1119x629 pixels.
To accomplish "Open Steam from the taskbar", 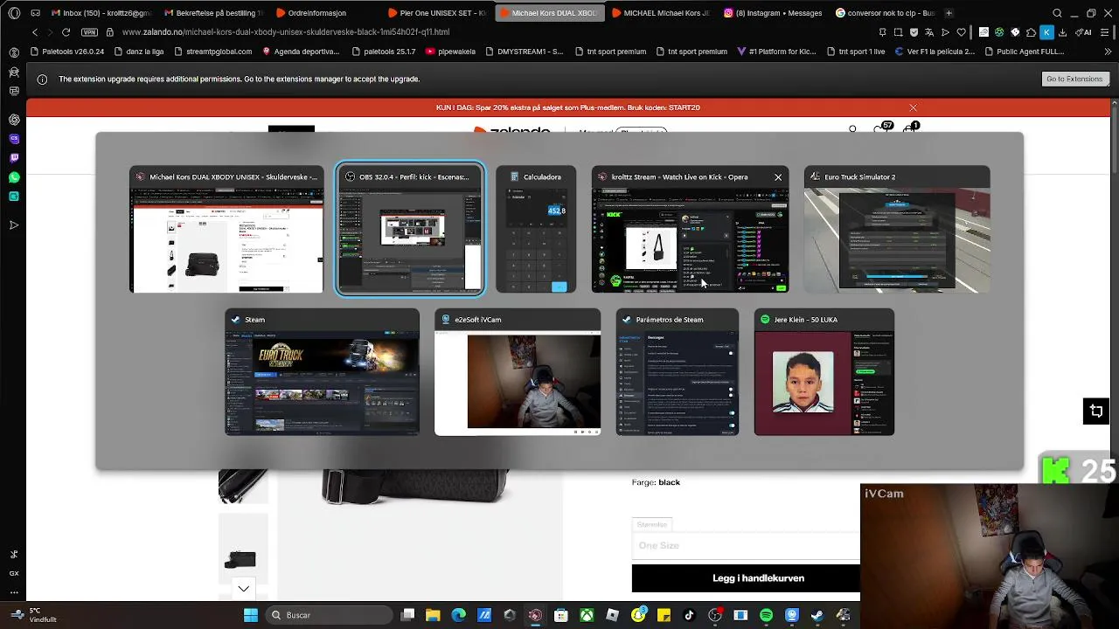I will tap(817, 615).
